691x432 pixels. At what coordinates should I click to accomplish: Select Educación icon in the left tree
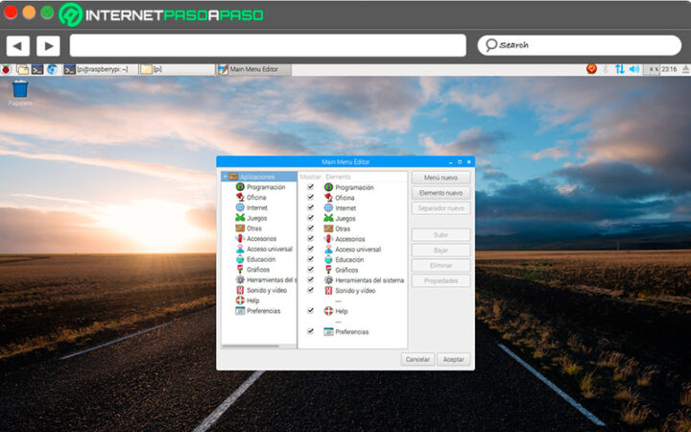(240, 259)
